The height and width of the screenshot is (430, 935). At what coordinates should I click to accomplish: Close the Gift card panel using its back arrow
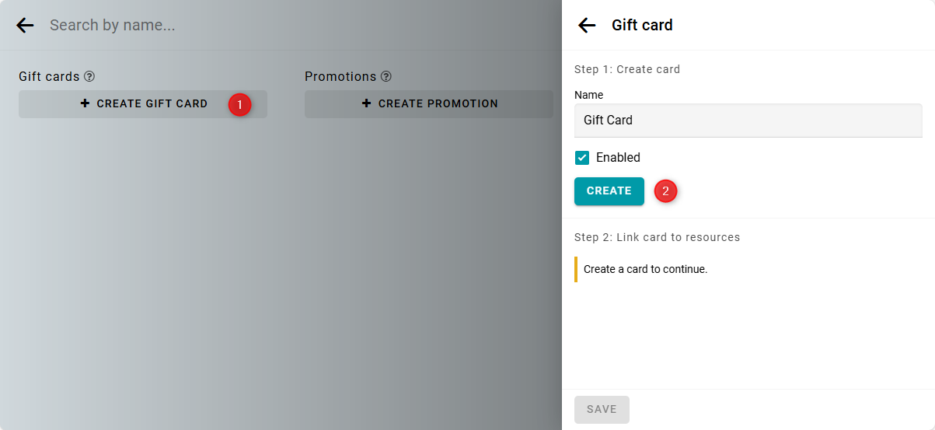point(587,25)
